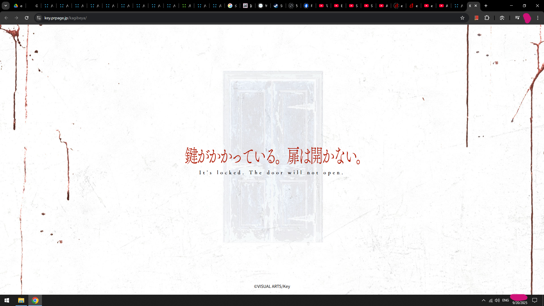This screenshot has height=306, width=544.
Task: Click the red book extension icon
Action: pos(477,18)
